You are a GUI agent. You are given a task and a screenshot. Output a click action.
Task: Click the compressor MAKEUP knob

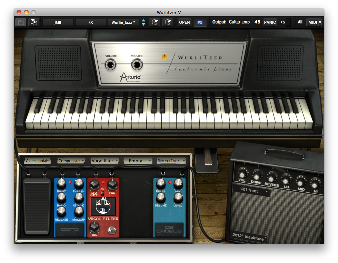click(79, 212)
